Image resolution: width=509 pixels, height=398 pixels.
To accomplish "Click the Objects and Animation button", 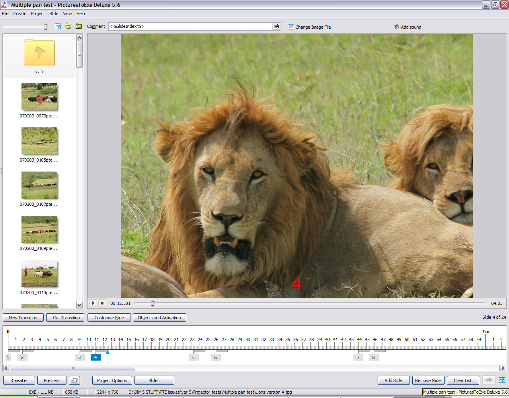I will 159,318.
